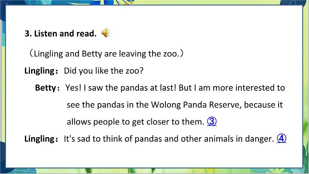Select the sentence 'Did you like the zoo?'
This screenshot has width=309, height=174.
[104, 71]
